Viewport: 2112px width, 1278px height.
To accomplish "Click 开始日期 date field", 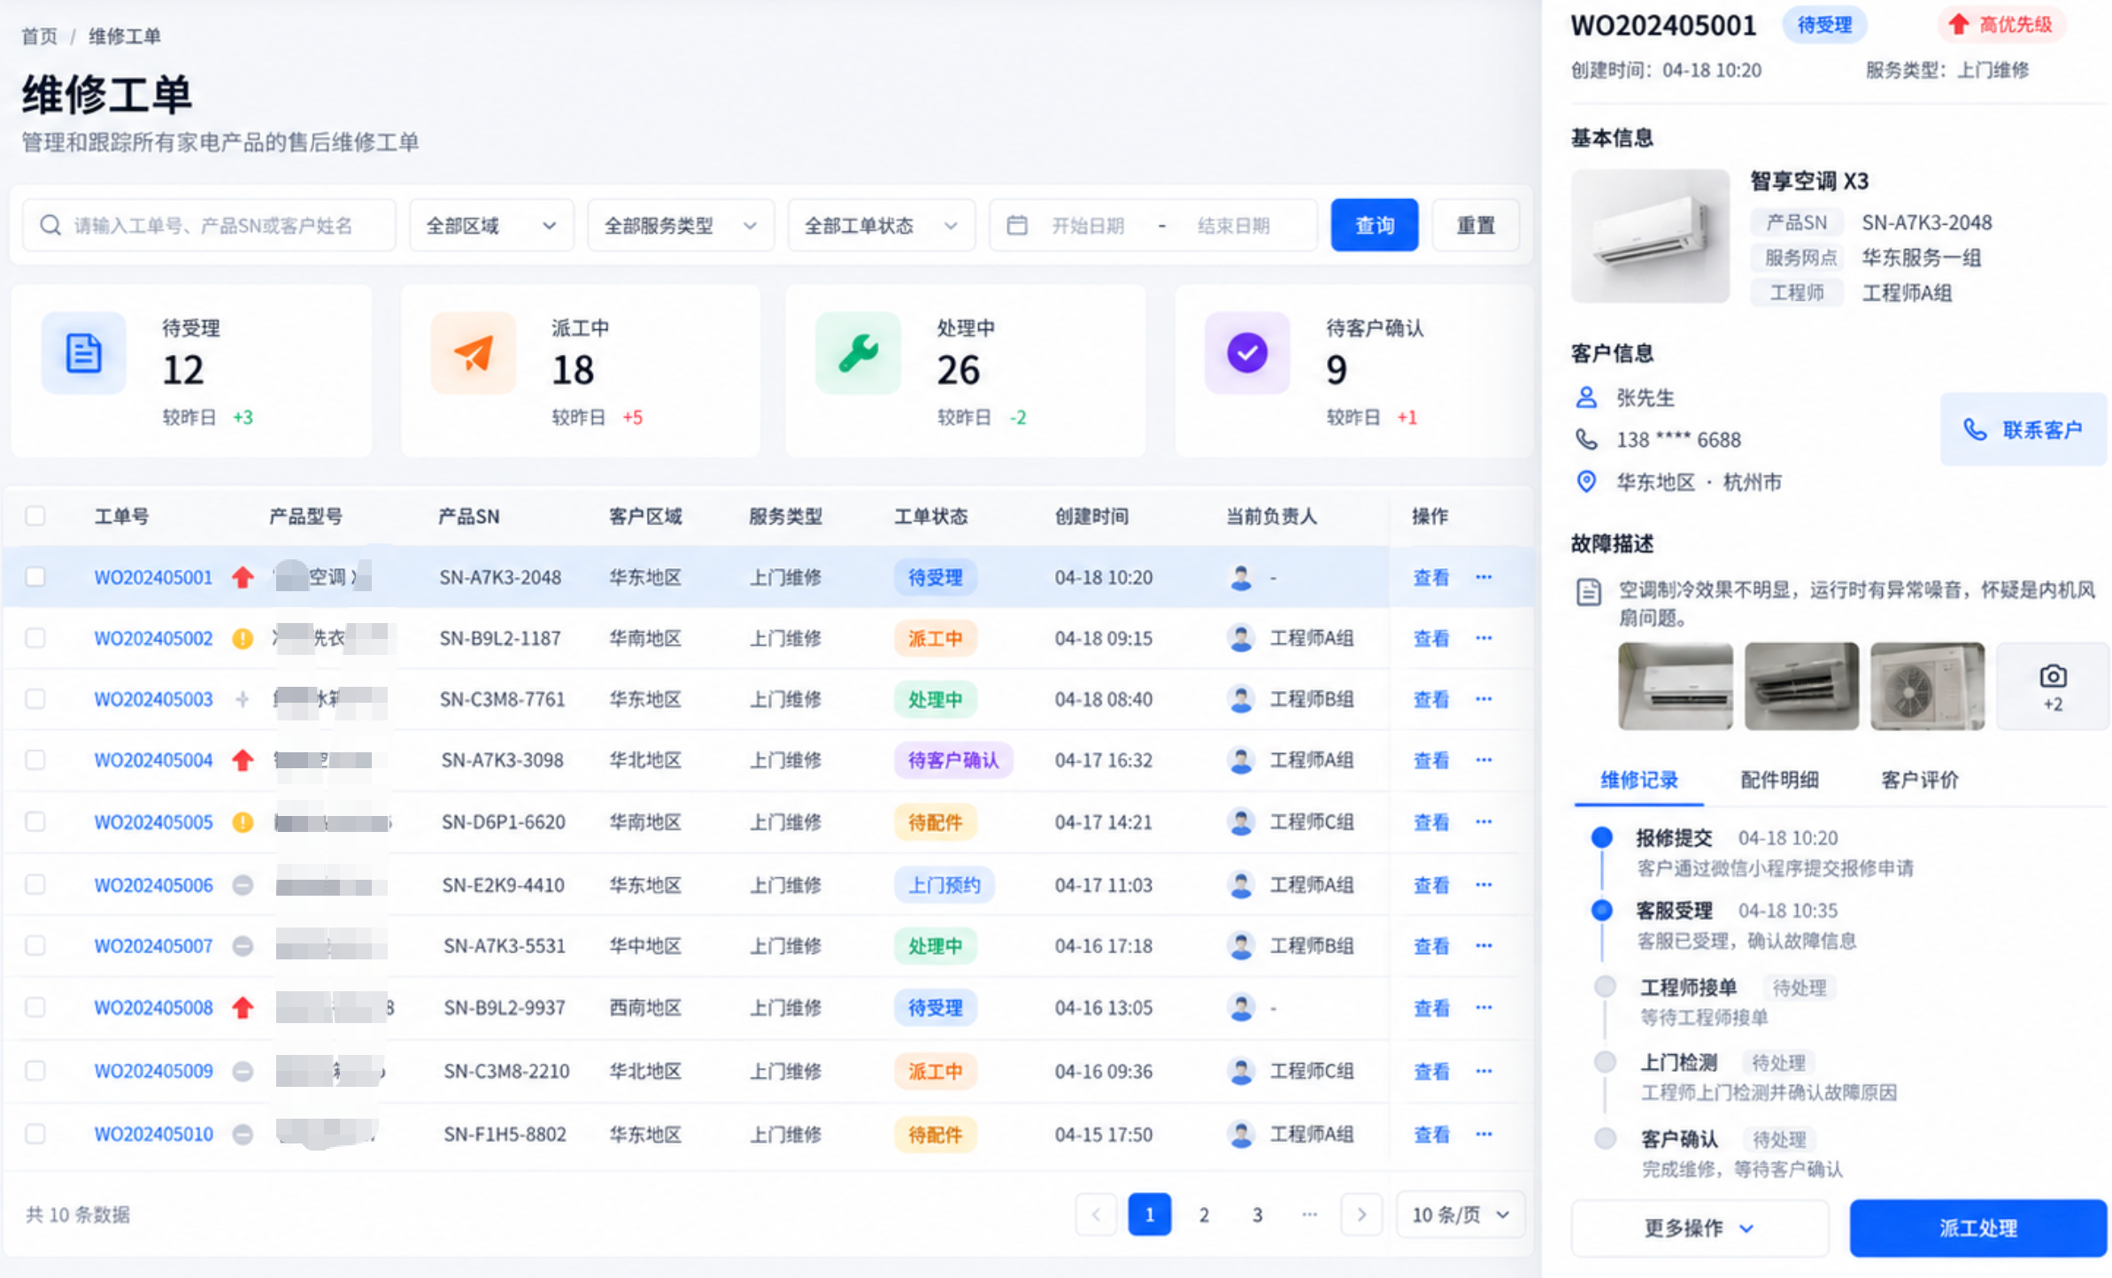I will (1088, 226).
